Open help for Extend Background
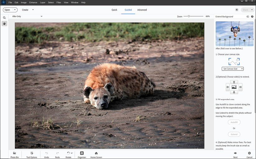 click(252, 16)
